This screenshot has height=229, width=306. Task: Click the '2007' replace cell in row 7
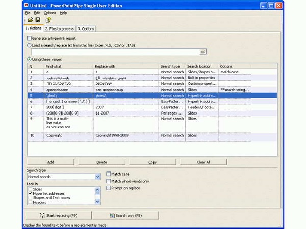126,107
